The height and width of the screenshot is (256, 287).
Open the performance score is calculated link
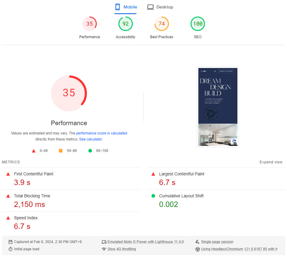pos(102,133)
